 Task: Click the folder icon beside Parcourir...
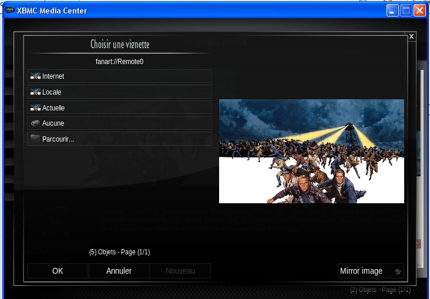tap(35, 139)
